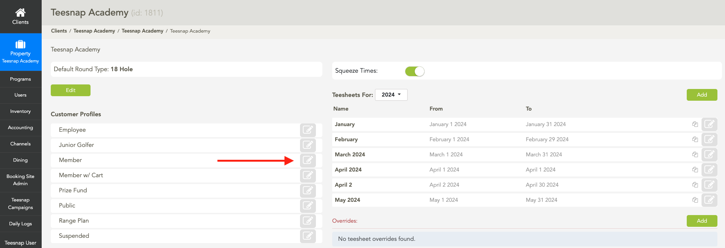Screen dimensions: 725x248
Task: Follow the second Teesnap Academy breadcrumb link
Action: (142, 31)
